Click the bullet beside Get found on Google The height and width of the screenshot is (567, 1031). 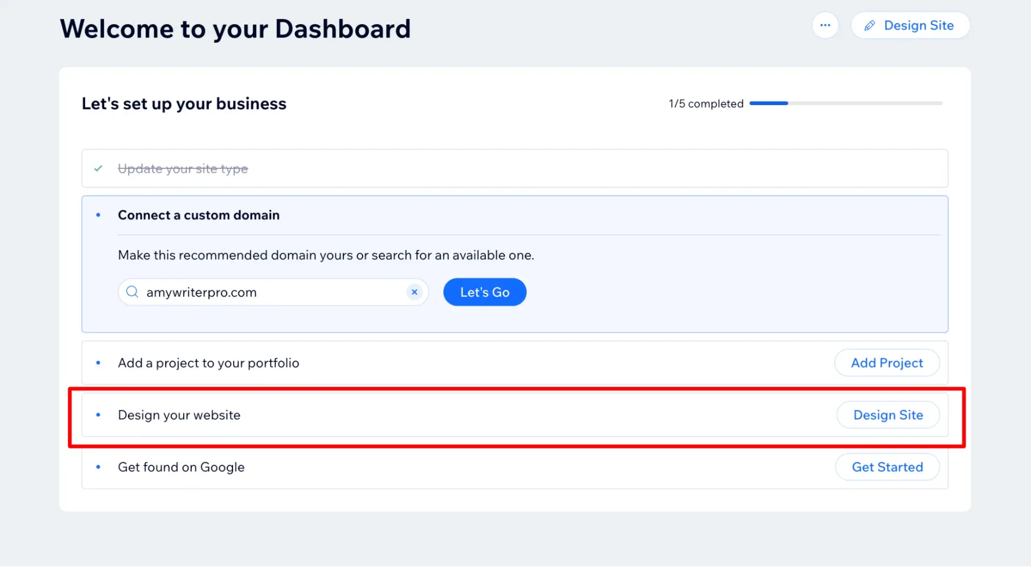click(99, 467)
